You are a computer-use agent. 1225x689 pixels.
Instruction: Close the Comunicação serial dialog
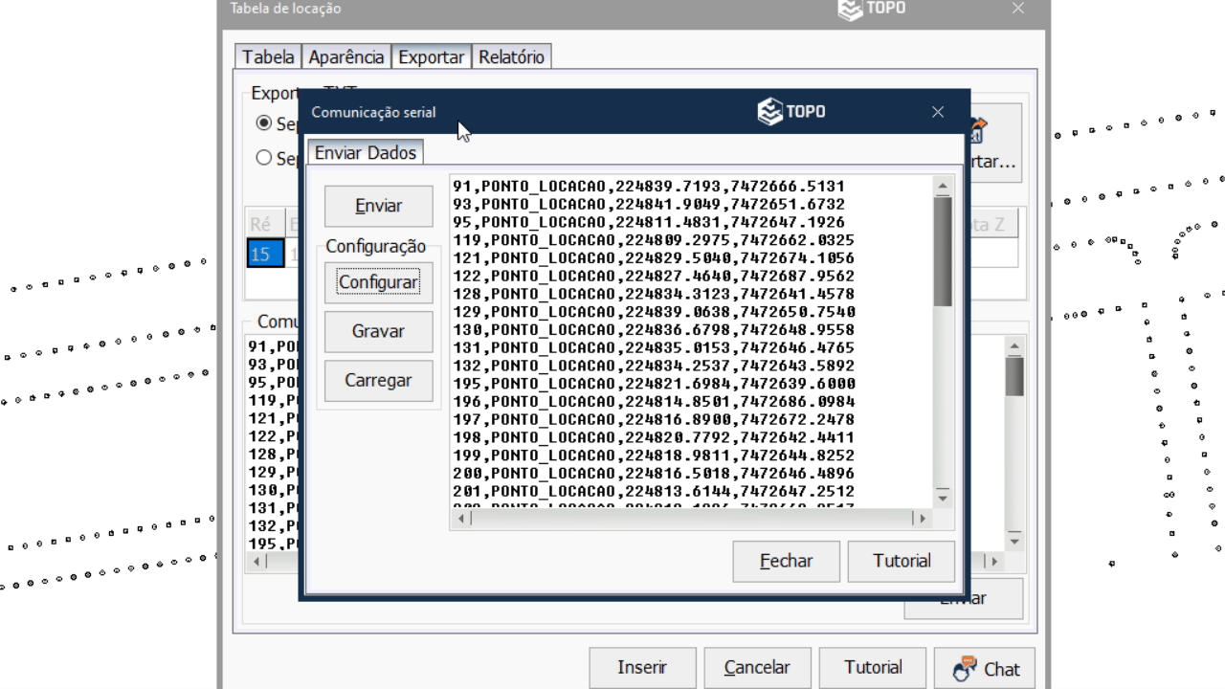(x=937, y=112)
